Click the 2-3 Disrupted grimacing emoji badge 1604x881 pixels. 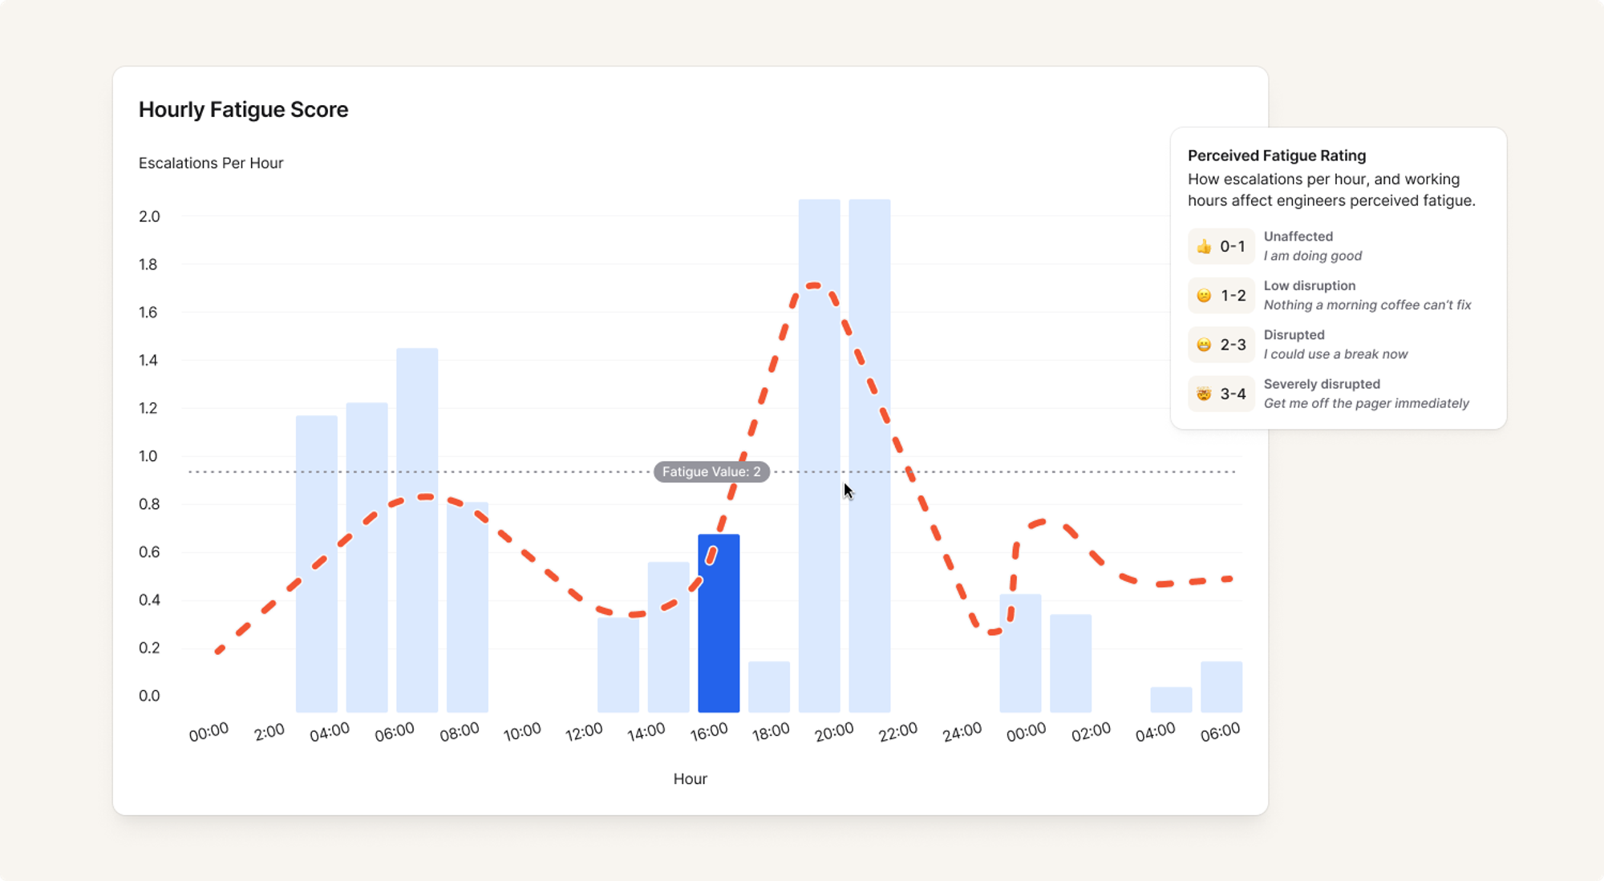coord(1221,345)
